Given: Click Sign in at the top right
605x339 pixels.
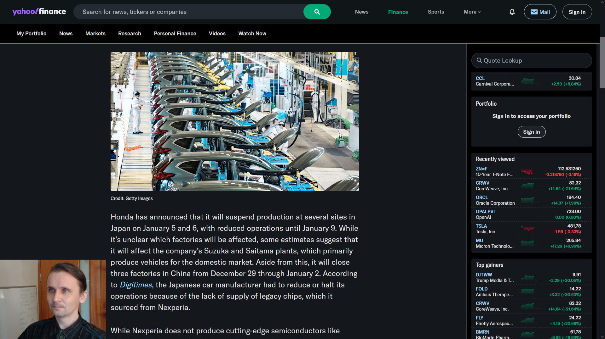Looking at the screenshot, I should pyautogui.click(x=577, y=12).
